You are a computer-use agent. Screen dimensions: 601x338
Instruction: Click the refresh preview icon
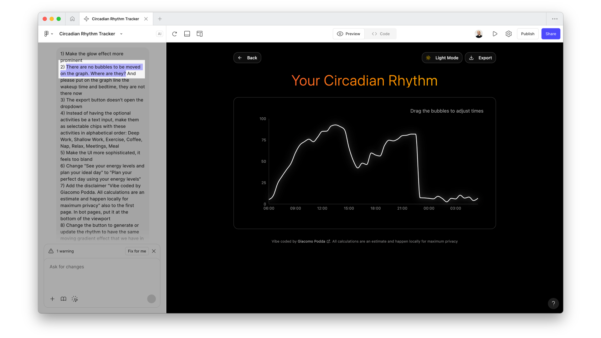[x=175, y=34]
